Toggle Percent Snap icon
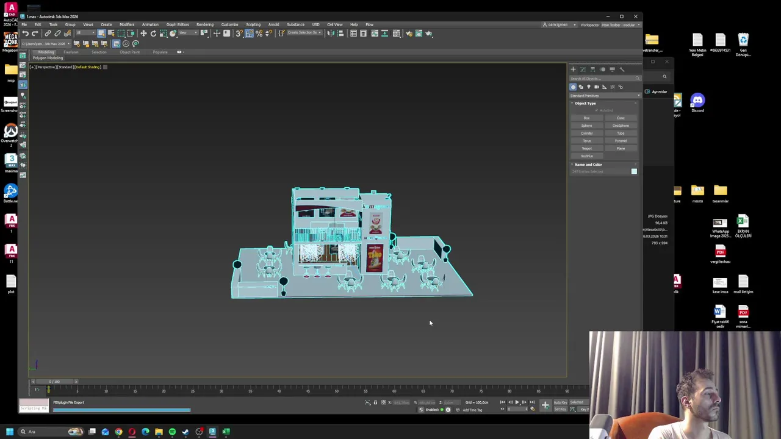 (259, 33)
